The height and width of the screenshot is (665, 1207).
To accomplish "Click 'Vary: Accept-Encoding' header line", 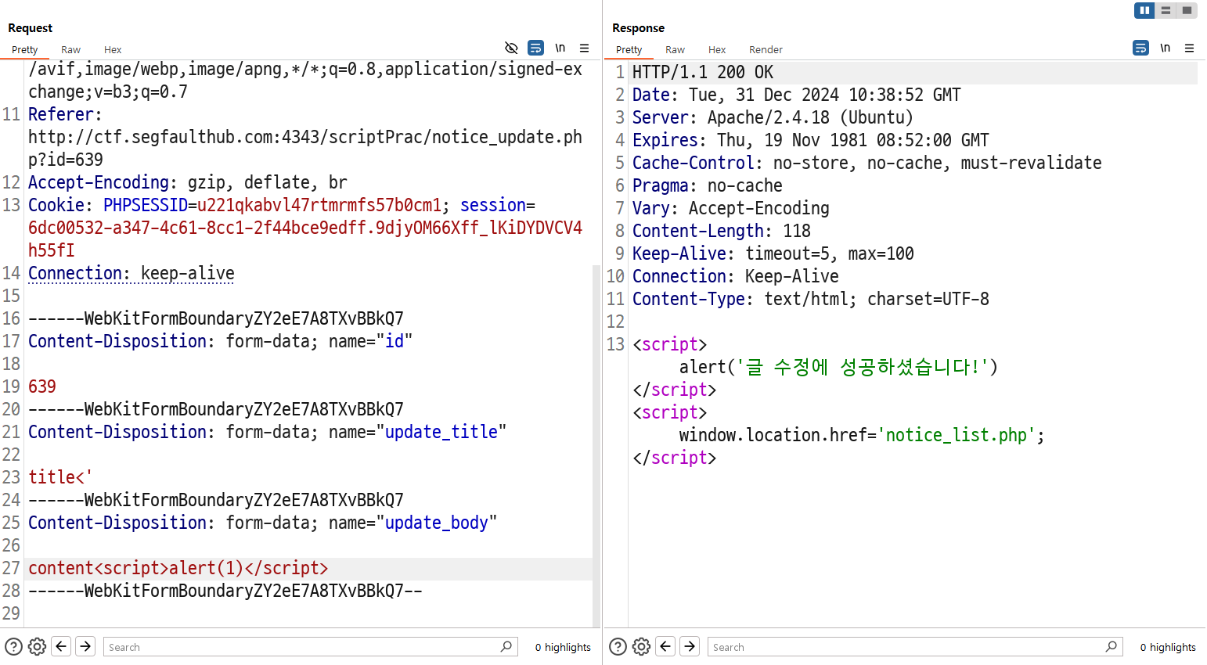I will click(x=731, y=208).
